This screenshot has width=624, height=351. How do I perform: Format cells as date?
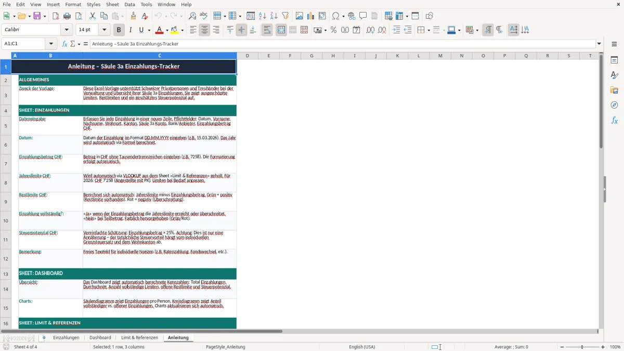coord(357,30)
